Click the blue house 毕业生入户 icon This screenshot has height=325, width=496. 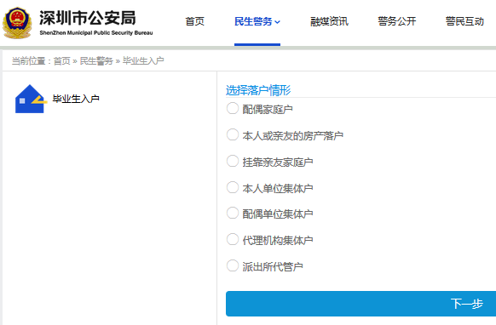(31, 99)
